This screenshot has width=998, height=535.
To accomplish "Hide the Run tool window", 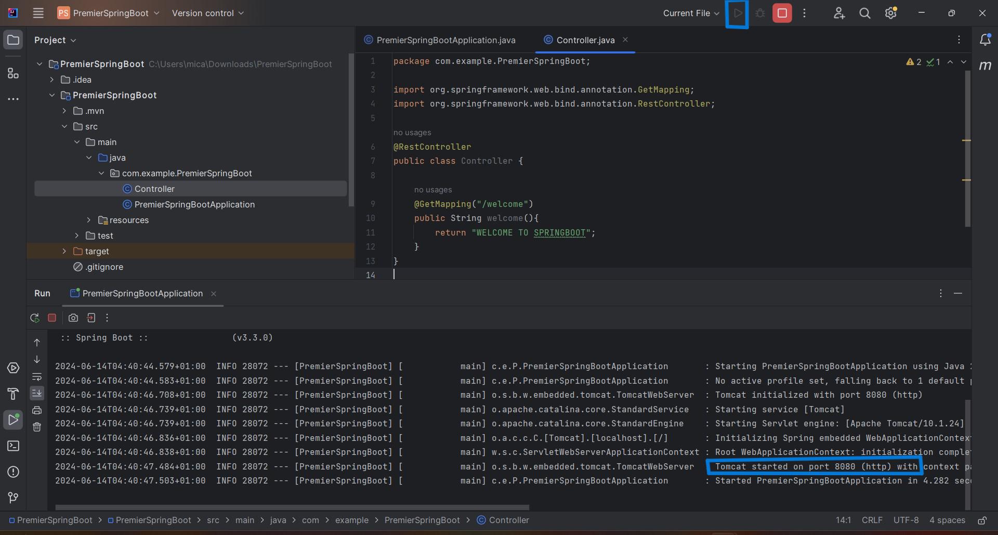I will pyautogui.click(x=958, y=293).
